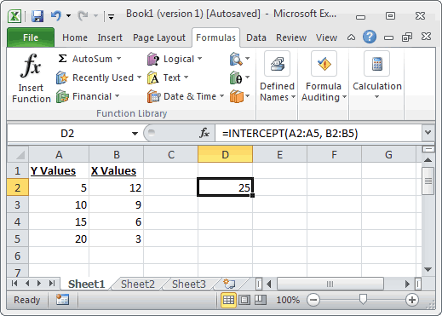Click the horizontal scrollbar thumb
Viewport: 442px width, 316px height.
330,284
